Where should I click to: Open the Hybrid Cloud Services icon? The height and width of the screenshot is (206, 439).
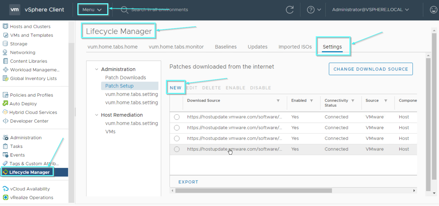5,112
